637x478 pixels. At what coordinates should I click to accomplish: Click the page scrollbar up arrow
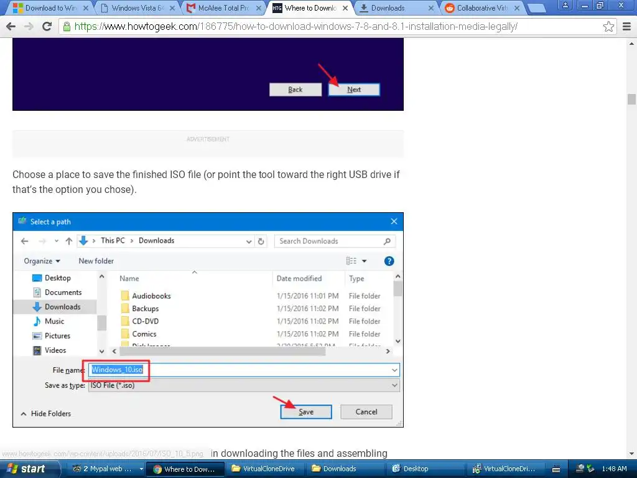click(x=631, y=44)
